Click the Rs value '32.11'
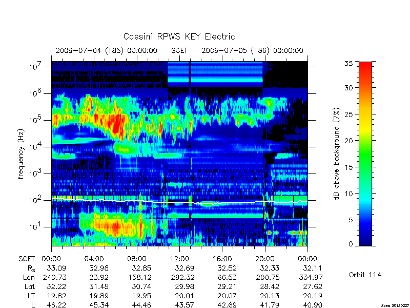 pyautogui.click(x=313, y=268)
